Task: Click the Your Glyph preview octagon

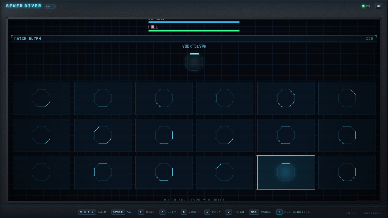Action: 194,62
